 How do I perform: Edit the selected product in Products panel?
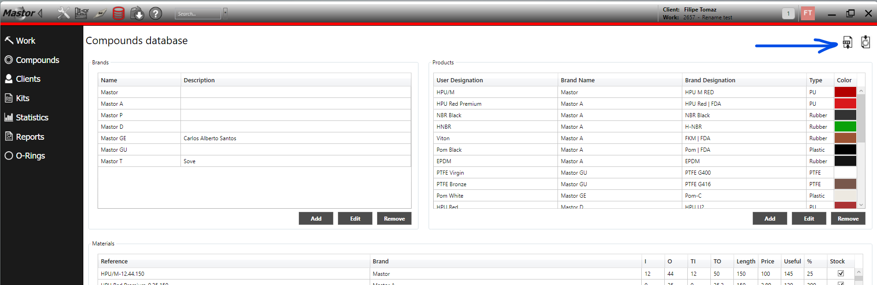coord(809,218)
